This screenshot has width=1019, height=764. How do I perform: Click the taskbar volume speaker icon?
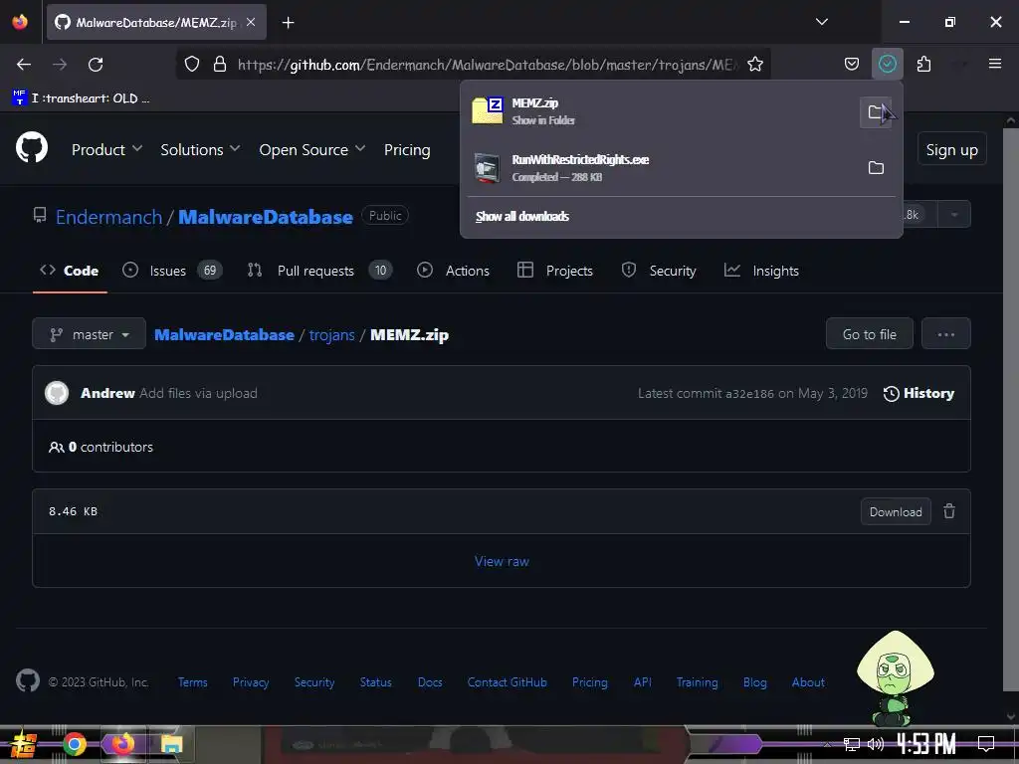click(x=876, y=744)
